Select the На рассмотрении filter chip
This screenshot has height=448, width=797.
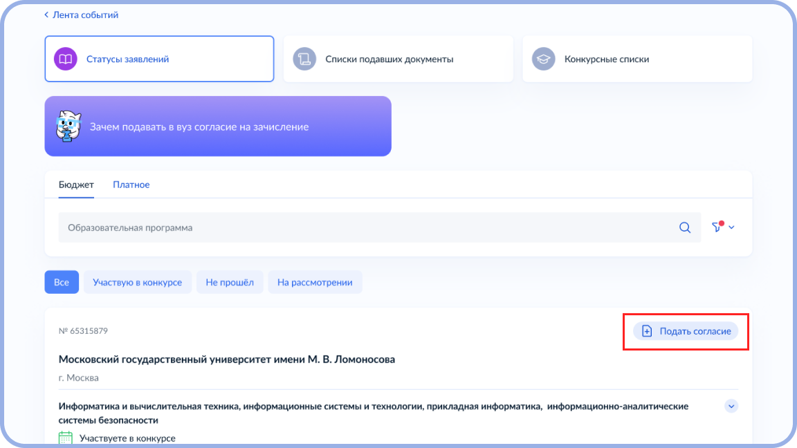[x=315, y=282]
